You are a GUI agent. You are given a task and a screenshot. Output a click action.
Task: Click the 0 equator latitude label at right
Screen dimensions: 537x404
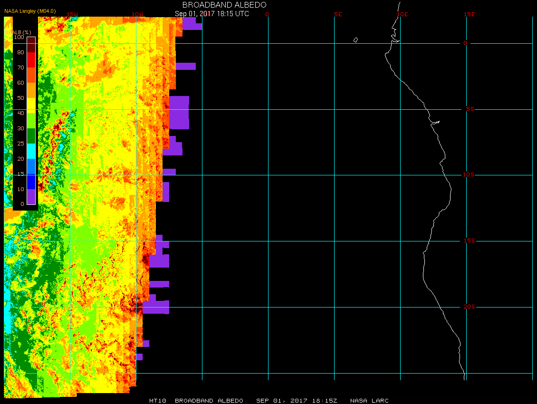(465, 43)
